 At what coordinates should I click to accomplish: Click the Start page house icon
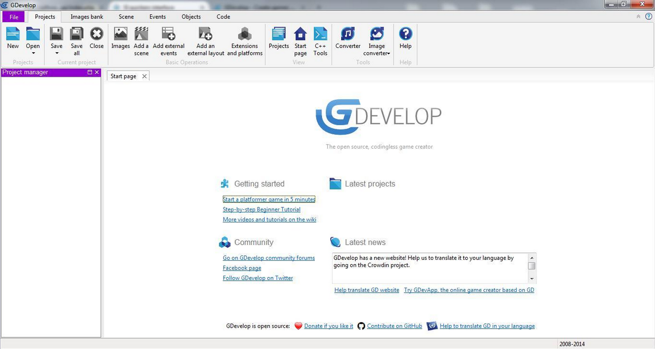[x=300, y=34]
